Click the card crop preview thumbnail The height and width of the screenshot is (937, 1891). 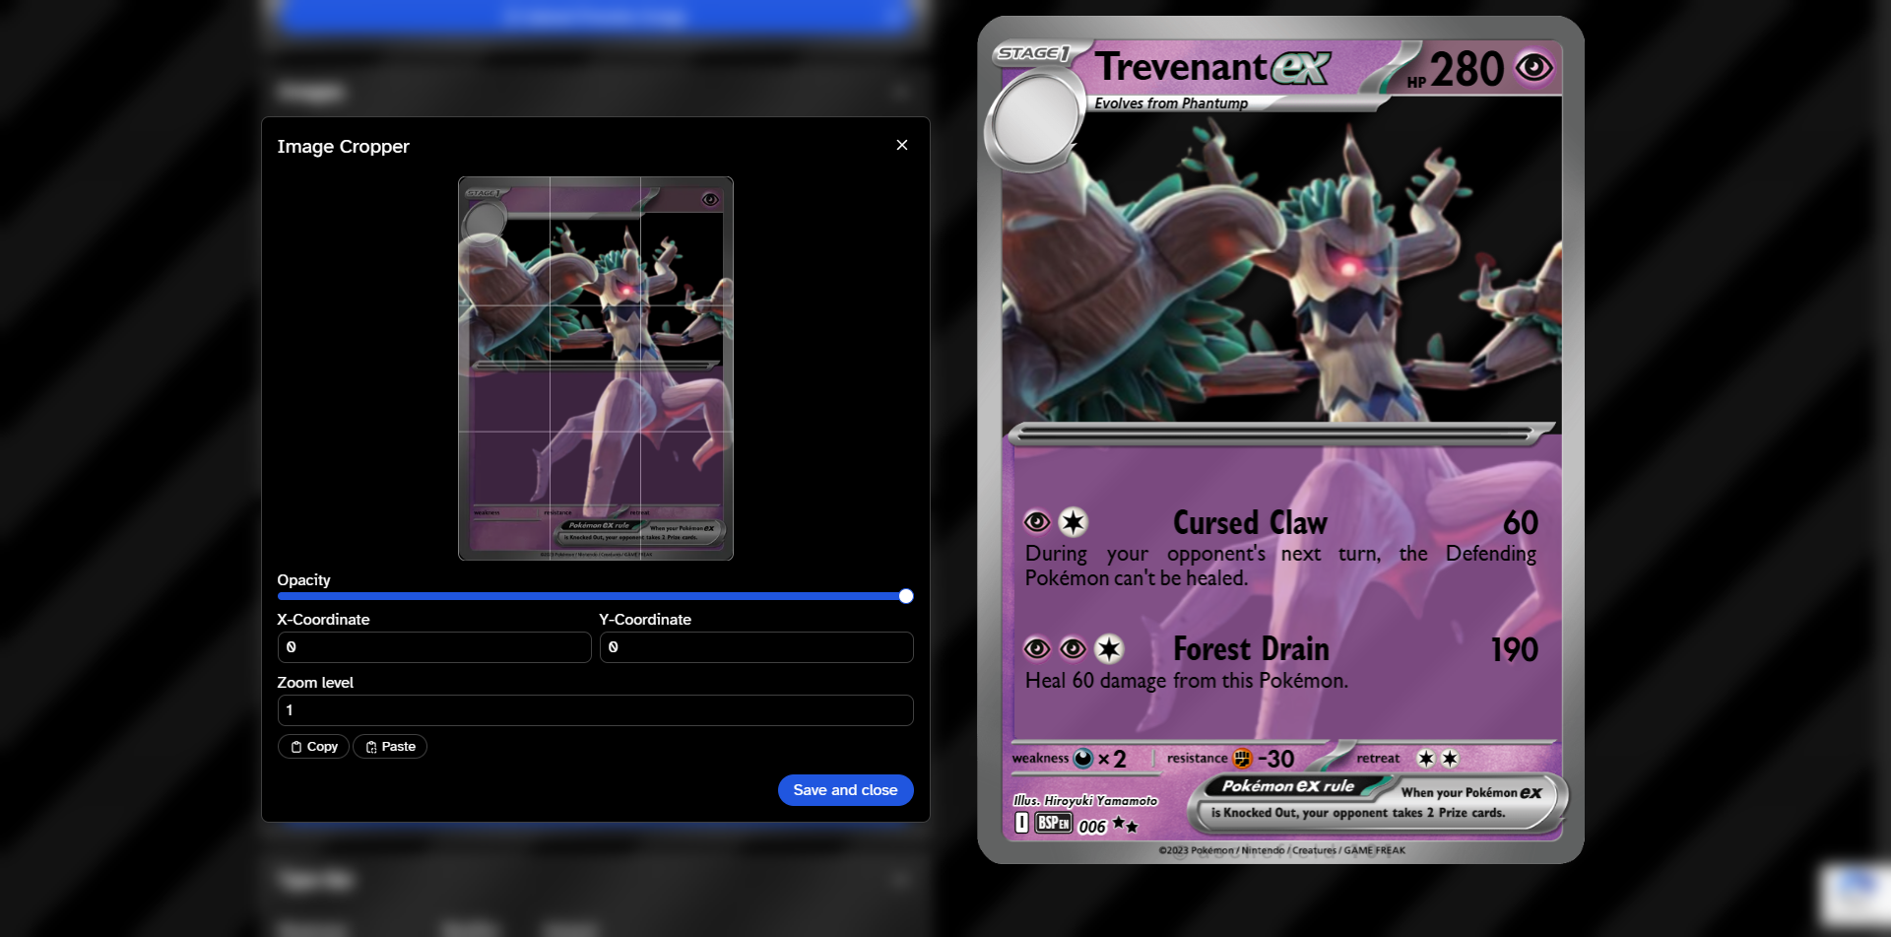click(596, 368)
